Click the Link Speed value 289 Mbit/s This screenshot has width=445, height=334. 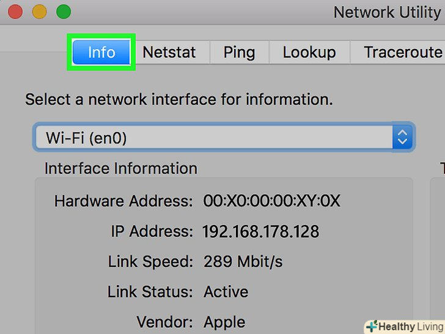pos(243,262)
